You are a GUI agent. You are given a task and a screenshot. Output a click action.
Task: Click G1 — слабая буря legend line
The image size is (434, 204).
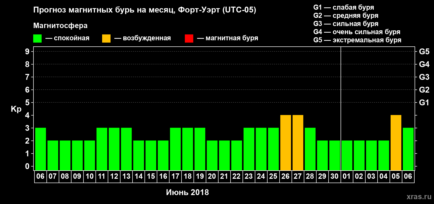[344, 7]
